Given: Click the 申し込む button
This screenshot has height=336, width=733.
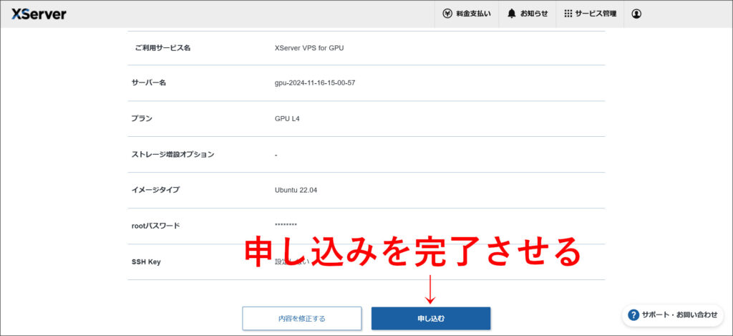Looking at the screenshot, I should [431, 319].
